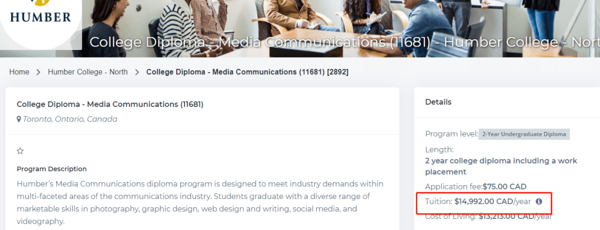Click the Cost of Living amount

(506, 216)
